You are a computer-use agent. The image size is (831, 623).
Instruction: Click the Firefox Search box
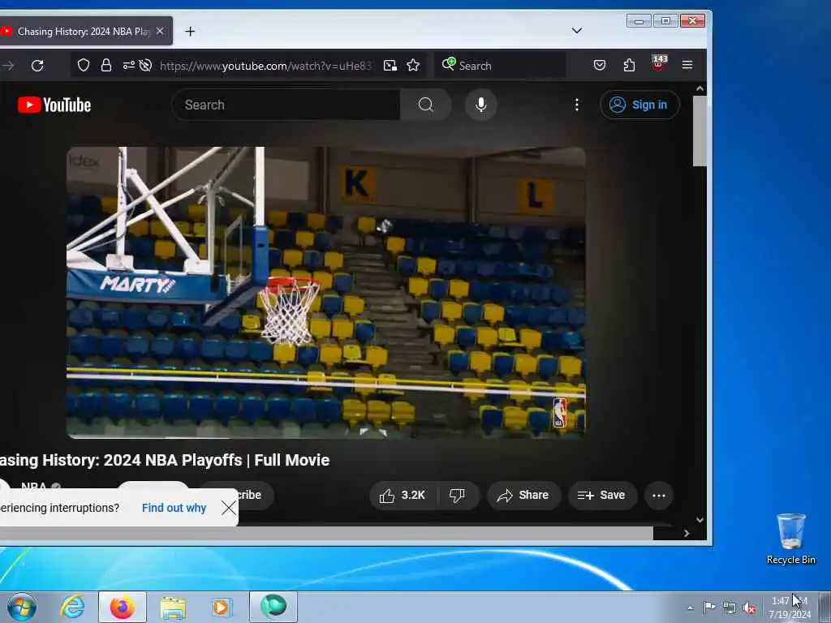pos(501,66)
